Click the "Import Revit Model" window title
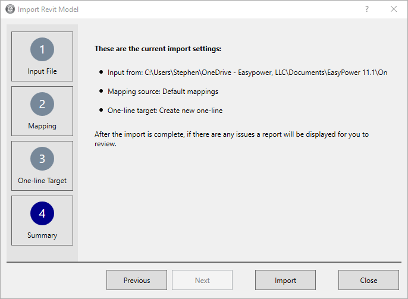This screenshot has width=408, height=299. (x=48, y=10)
